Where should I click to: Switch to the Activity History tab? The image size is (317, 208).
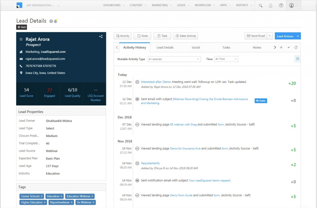pyautogui.click(x=135, y=47)
